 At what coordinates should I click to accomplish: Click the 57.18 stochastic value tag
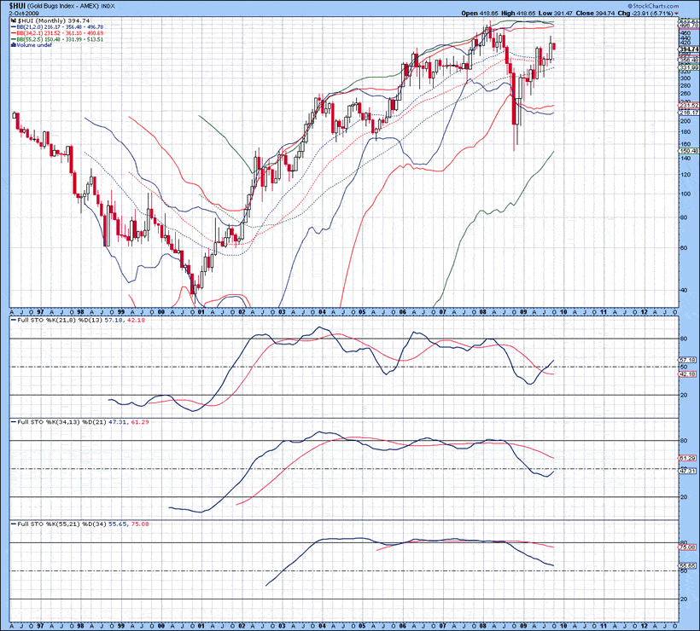[x=688, y=360]
